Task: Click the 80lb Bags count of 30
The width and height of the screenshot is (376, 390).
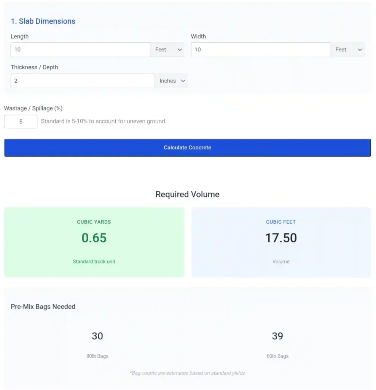Action: tap(97, 336)
